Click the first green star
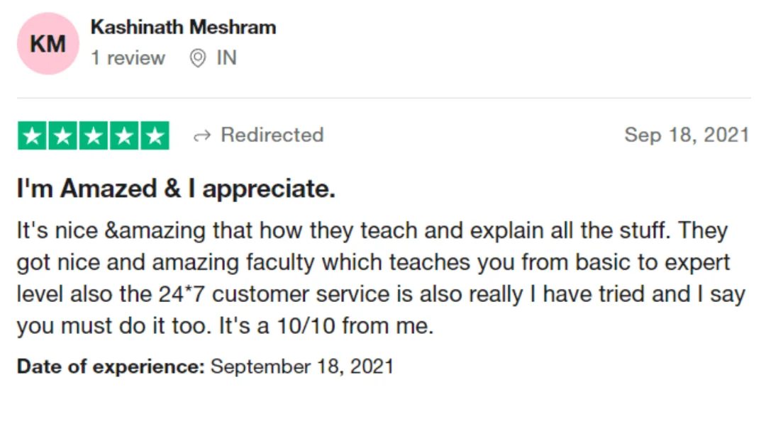The image size is (766, 431). [x=32, y=135]
